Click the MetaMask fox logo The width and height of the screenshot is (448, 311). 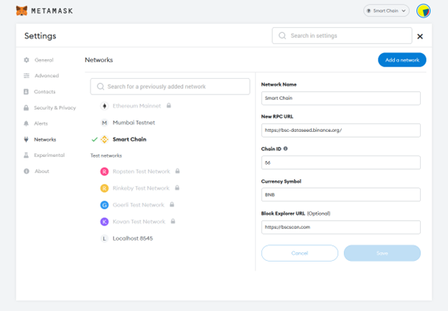pos(22,11)
